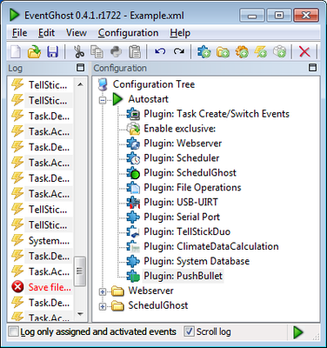Image resolution: width=327 pixels, height=348 pixels.
Task: Click the green execute arrow in status bar
Action: tap(298, 332)
